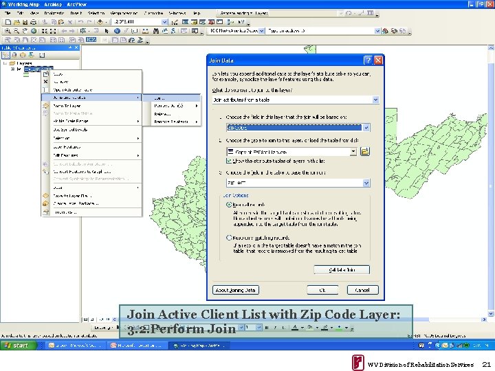Click About Joining Data button
This screenshot has height=371, width=495.
(236, 290)
